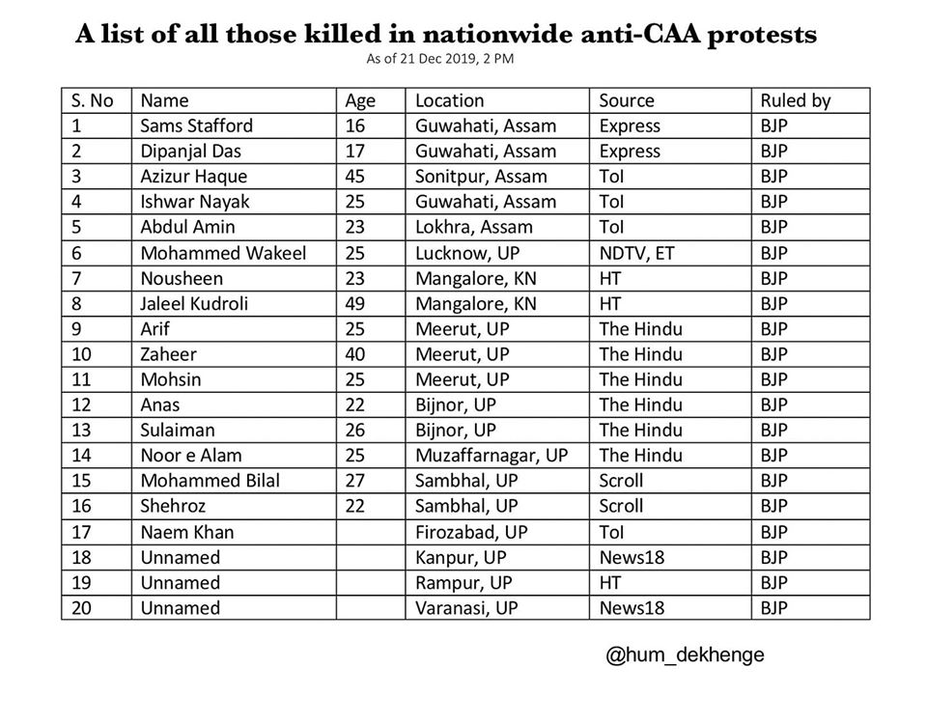Click the name cell "Dipanjal Das"
This screenshot has height=724, width=927.
pos(191,152)
